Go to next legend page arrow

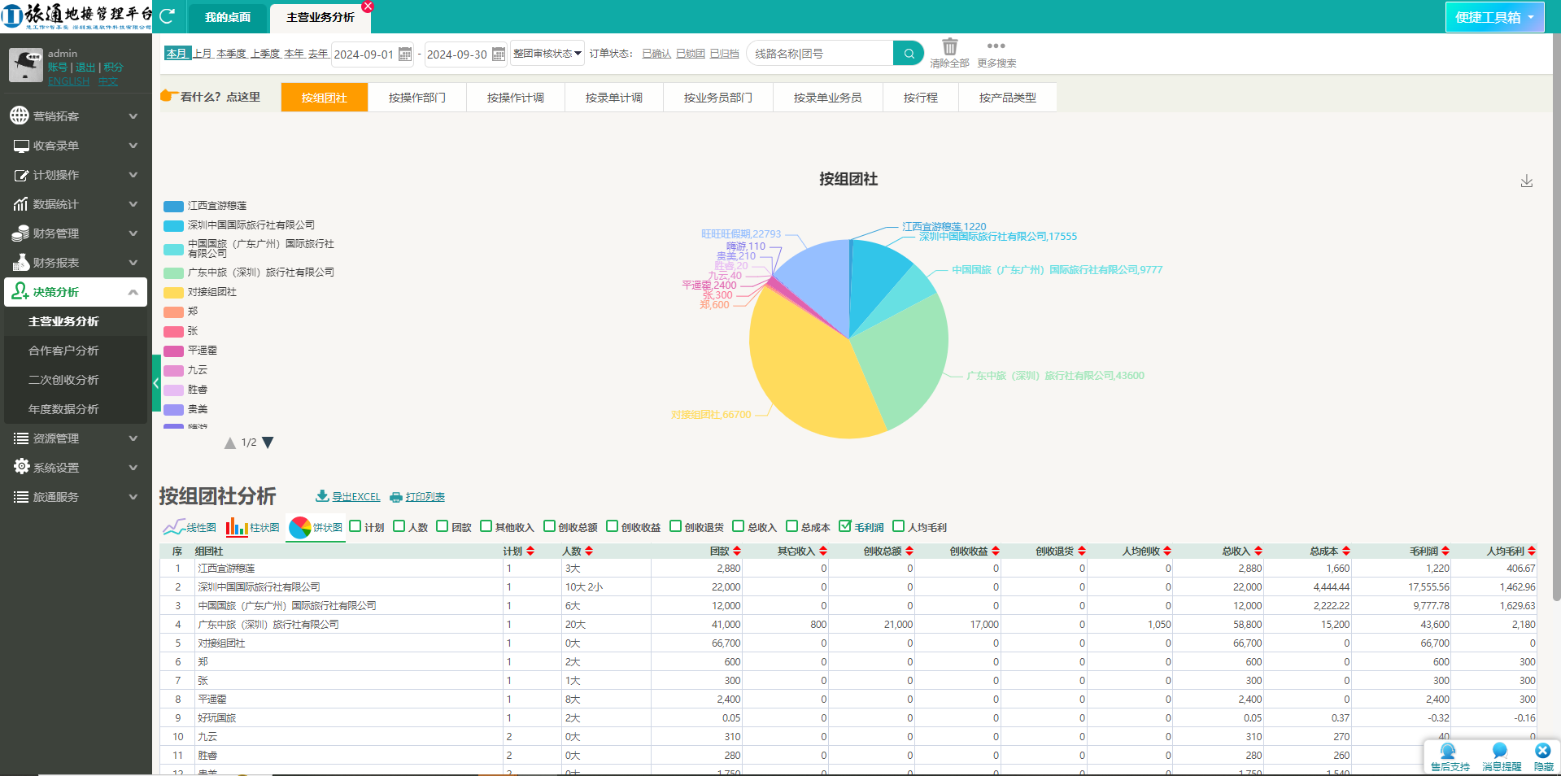(268, 442)
